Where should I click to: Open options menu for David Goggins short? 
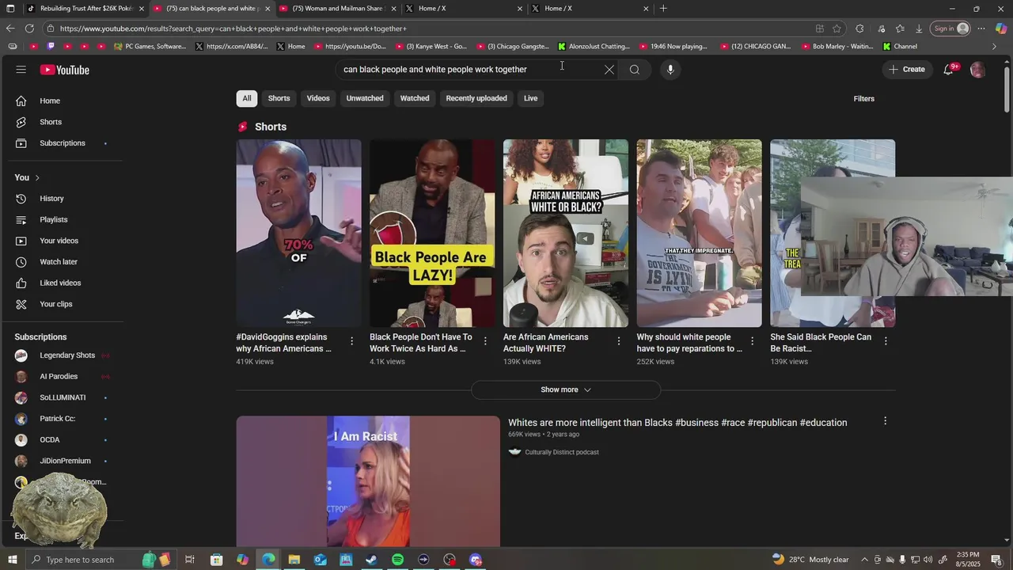click(351, 341)
